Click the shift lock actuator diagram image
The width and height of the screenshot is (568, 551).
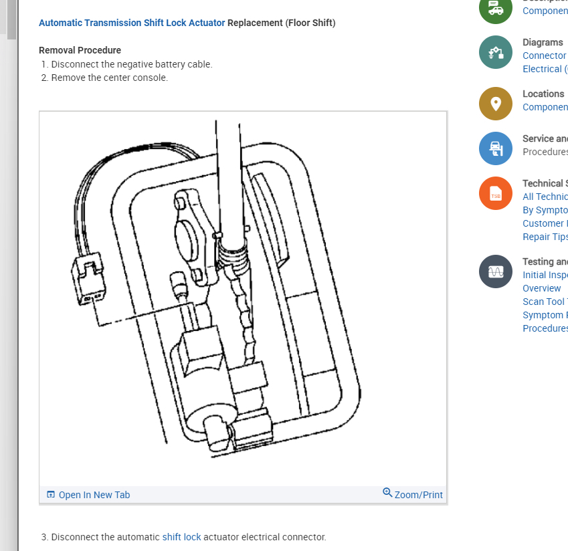[243, 299]
